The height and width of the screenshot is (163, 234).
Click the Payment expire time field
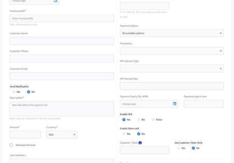(203, 104)
